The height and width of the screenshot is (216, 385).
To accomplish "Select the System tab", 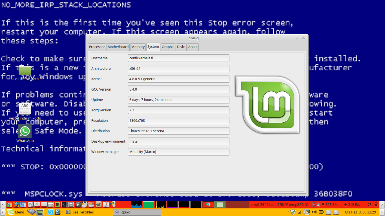I will (153, 46).
